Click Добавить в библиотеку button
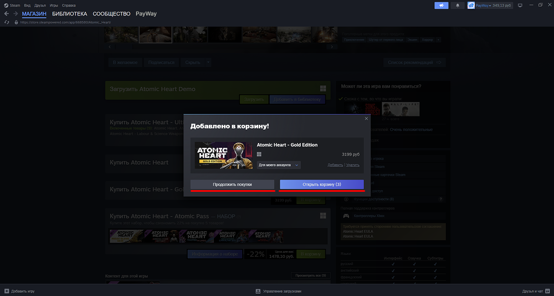Viewport: 554px width, 296px height. point(297,99)
